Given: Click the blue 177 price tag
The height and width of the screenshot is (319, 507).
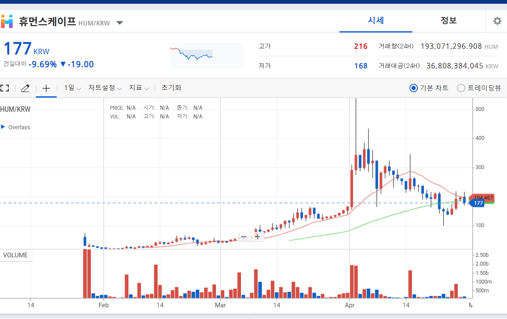Looking at the screenshot, I should [x=477, y=203].
